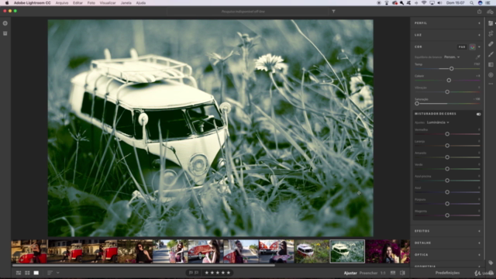496x279 pixels.
Task: Click the Adobe Lightroom CC app menu
Action: pyautogui.click(x=33, y=3)
